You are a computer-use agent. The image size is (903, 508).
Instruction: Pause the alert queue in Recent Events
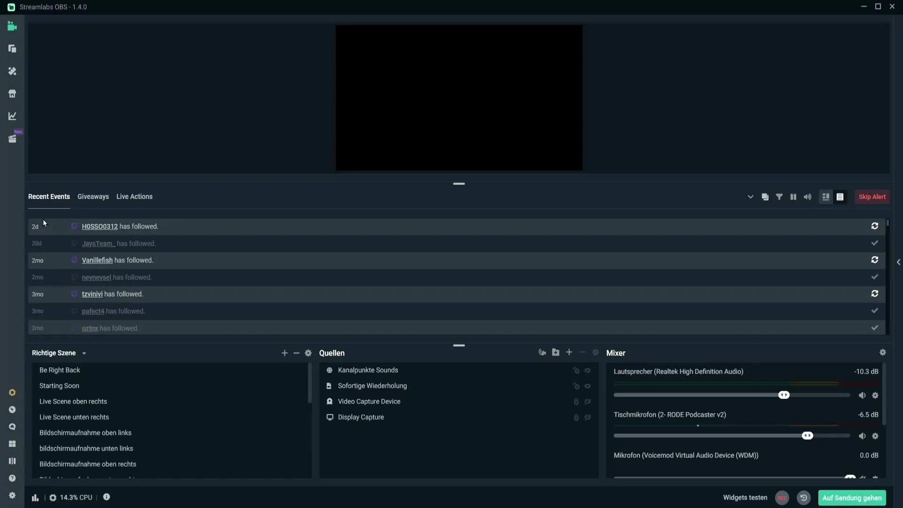[793, 197]
